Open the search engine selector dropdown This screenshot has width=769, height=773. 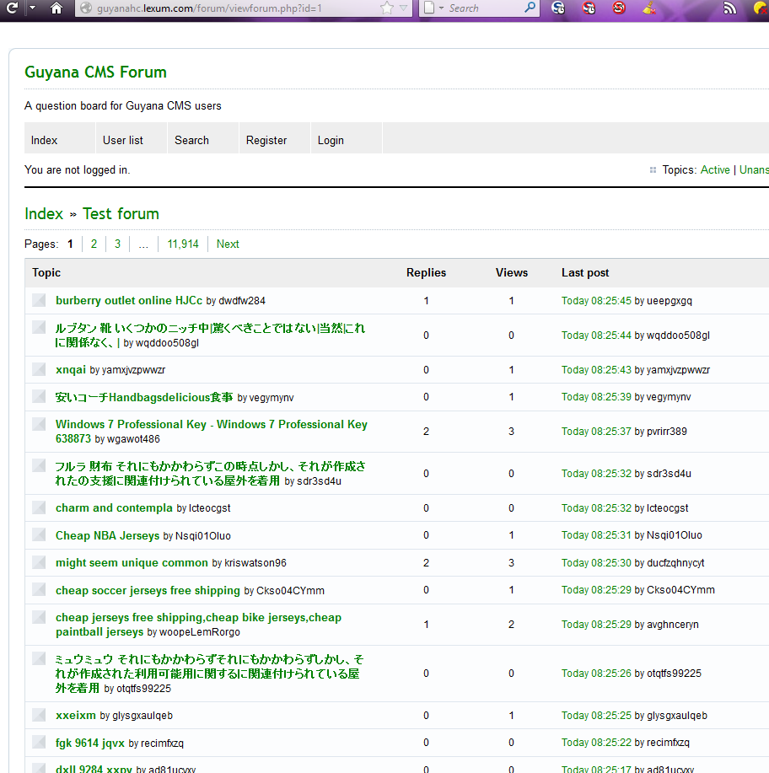tap(433, 8)
